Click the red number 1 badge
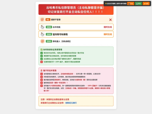This screenshot has width=152, height=114. 41,74
